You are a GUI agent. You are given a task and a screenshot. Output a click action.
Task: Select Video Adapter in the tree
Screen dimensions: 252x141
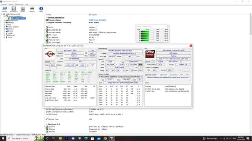13,27
